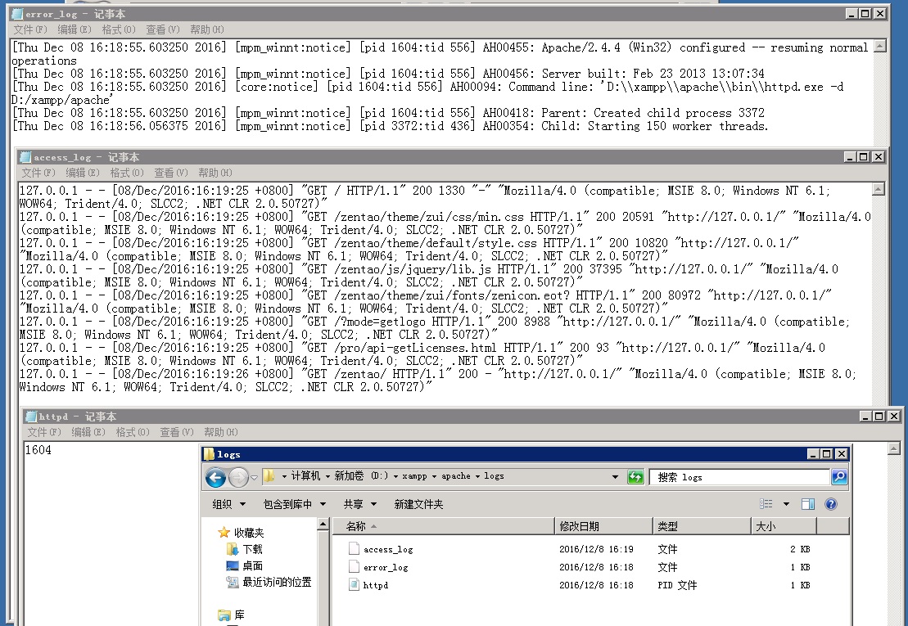Open 编辑(E) menu in access_log Notepad
The width and height of the screenshot is (908, 626).
tap(82, 173)
